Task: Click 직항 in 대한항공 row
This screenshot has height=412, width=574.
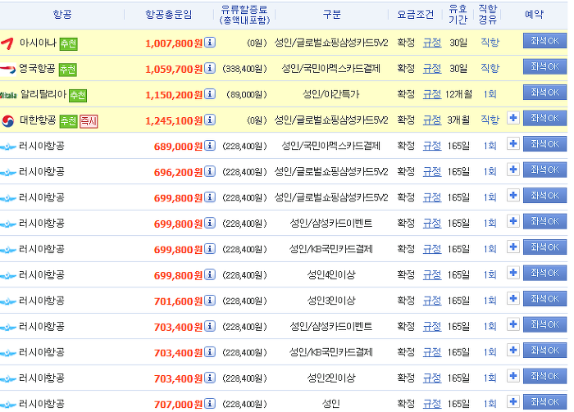Action: (x=490, y=120)
